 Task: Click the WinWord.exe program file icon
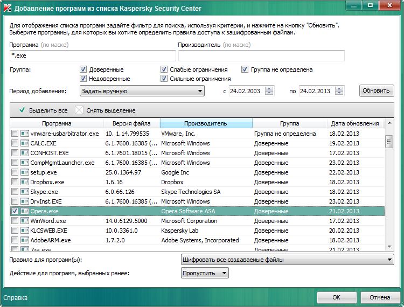(x=24, y=221)
